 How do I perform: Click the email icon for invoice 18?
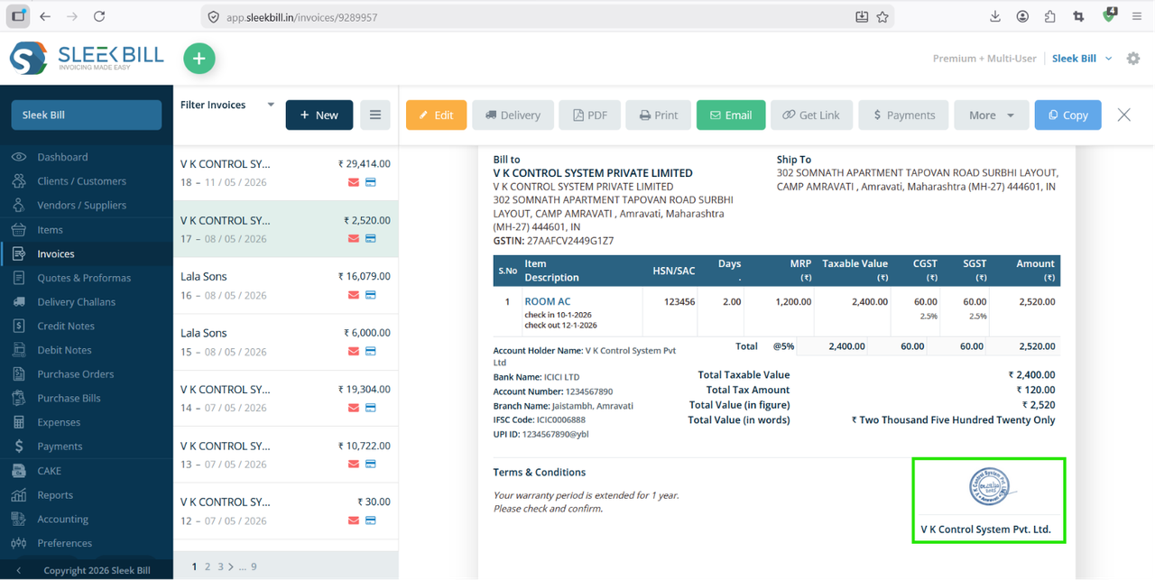coord(354,183)
